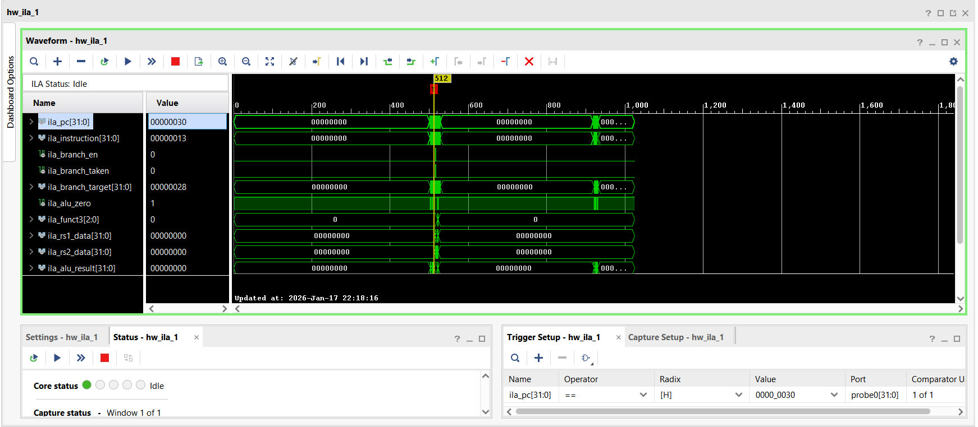
Task: Jump to next transition
Action: [411, 62]
